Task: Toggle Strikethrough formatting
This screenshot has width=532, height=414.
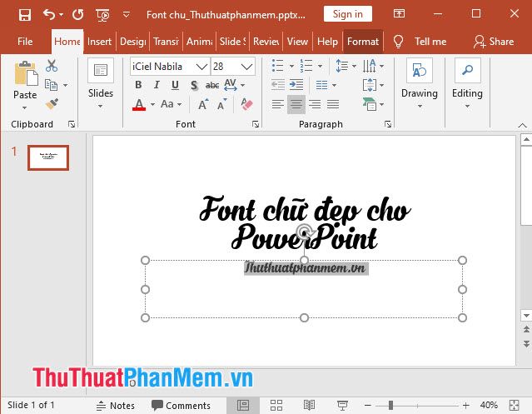Action: pos(212,85)
